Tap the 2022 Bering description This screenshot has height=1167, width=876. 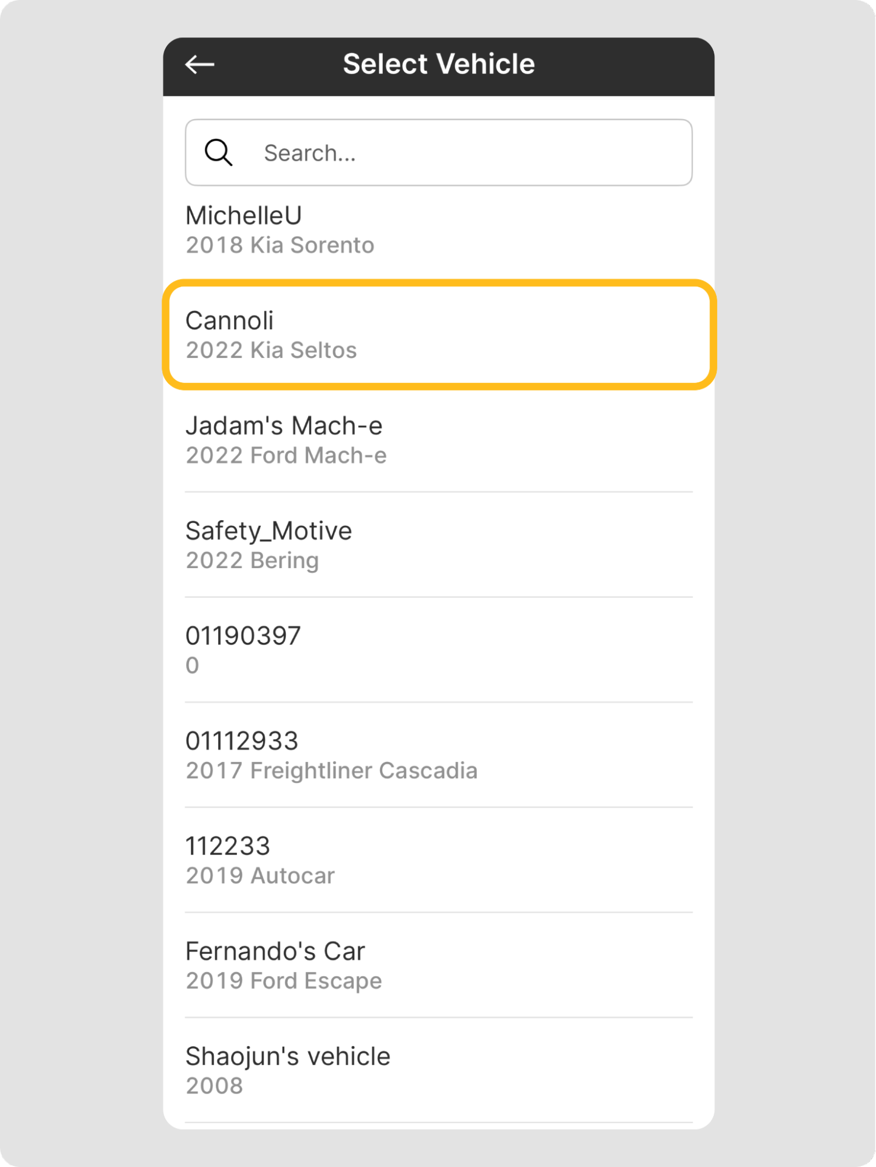pos(252,560)
